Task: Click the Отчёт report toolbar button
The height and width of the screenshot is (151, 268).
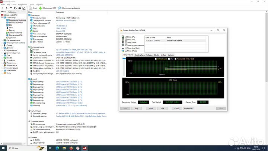Action: click(x=33, y=8)
